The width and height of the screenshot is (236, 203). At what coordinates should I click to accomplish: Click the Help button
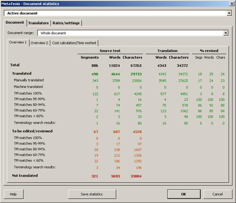[13, 194]
